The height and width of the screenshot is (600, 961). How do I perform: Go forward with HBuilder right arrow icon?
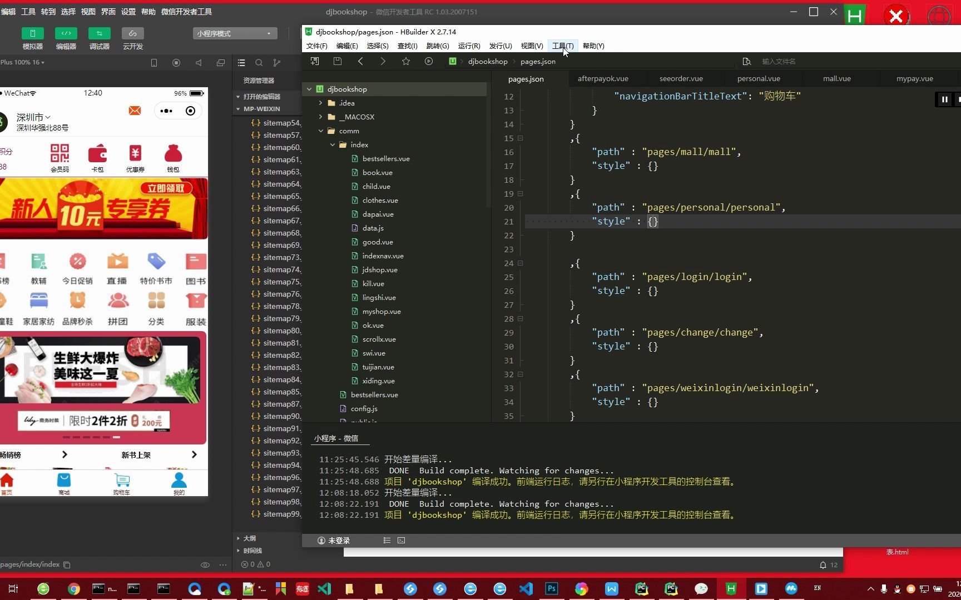click(383, 61)
